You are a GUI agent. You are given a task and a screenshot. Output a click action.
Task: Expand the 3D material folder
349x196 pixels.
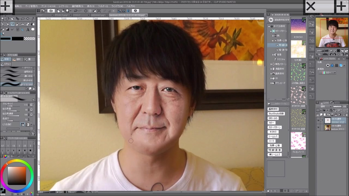(x=271, y=78)
